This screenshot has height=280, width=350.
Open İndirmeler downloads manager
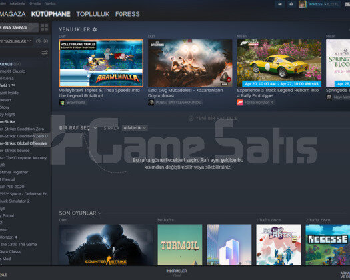pyautogui.click(x=177, y=273)
